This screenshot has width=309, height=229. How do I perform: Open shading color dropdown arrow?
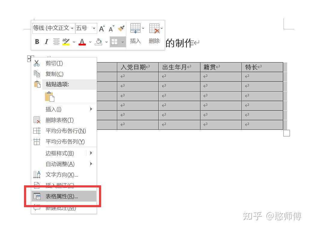pyautogui.click(x=106, y=42)
